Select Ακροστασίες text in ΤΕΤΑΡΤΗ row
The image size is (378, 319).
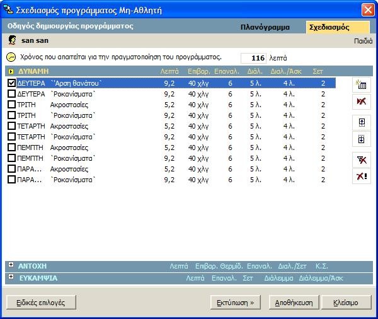tap(69, 126)
